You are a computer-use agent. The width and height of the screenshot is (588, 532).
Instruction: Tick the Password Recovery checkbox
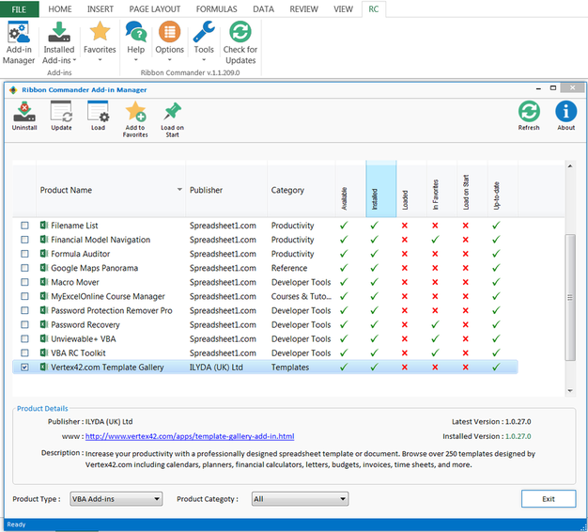tap(24, 324)
